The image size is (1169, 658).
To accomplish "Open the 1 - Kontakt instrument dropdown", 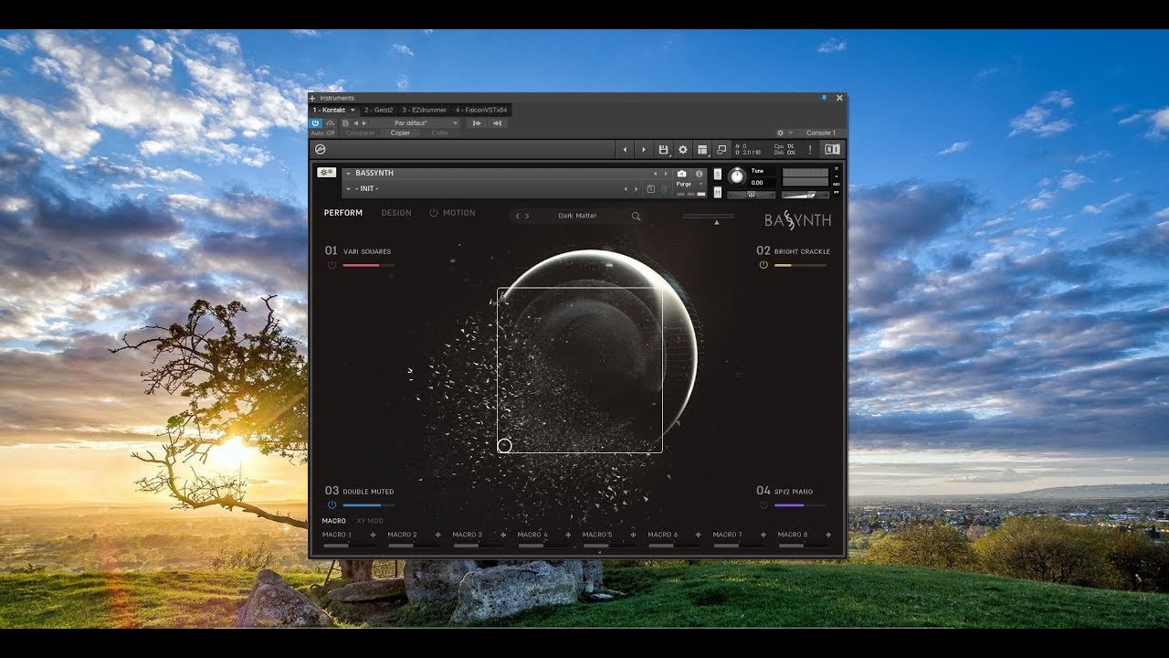I will (x=353, y=110).
